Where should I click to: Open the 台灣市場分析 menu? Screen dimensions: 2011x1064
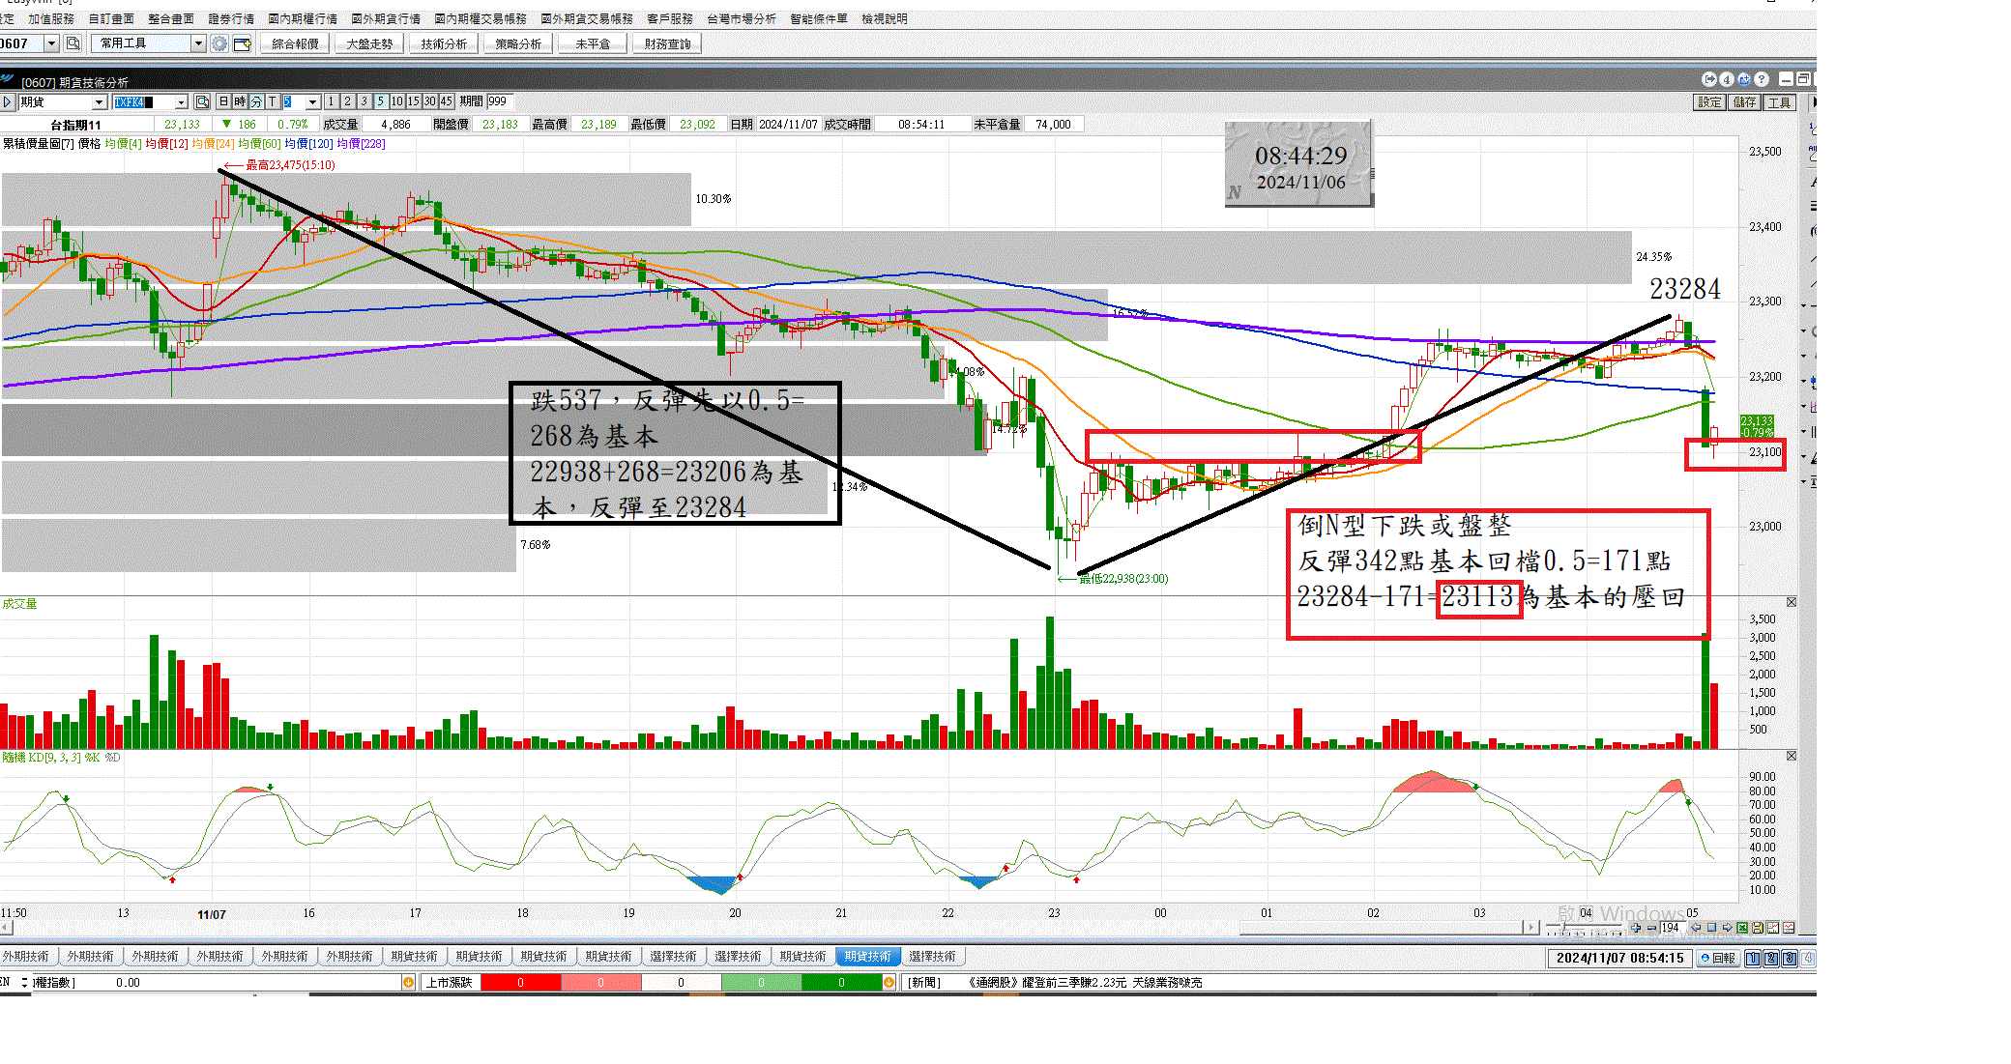click(x=742, y=18)
